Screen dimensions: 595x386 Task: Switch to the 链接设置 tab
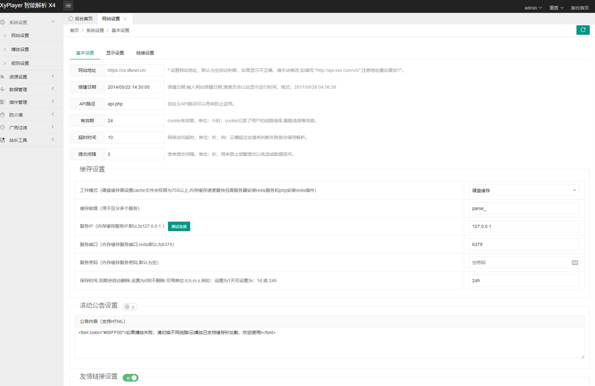(145, 53)
